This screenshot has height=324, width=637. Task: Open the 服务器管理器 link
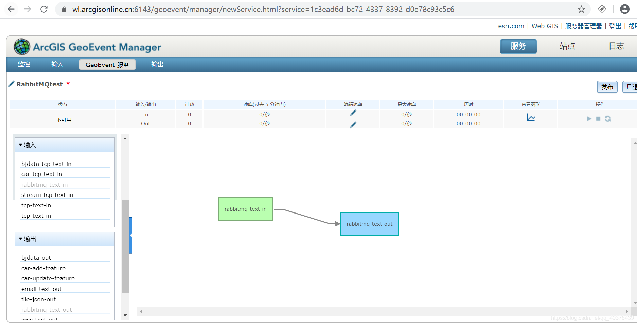click(583, 26)
